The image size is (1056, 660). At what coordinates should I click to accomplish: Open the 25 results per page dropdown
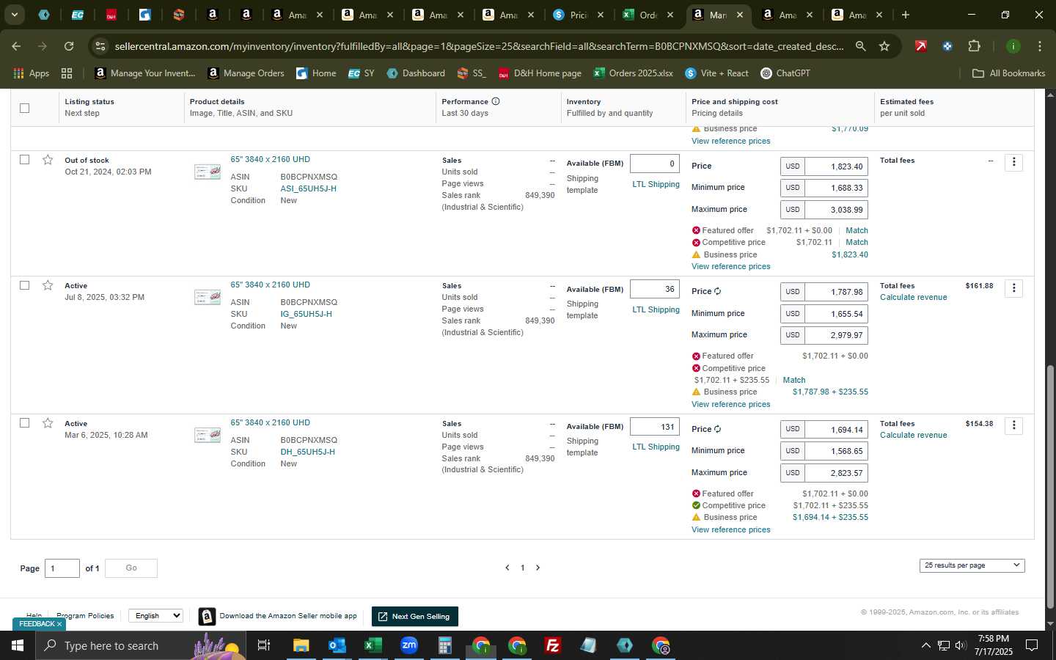(972, 565)
